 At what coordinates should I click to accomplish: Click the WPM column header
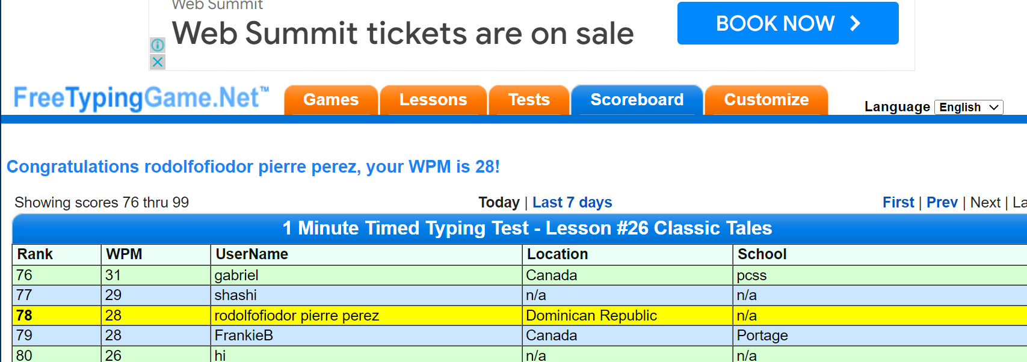[125, 254]
